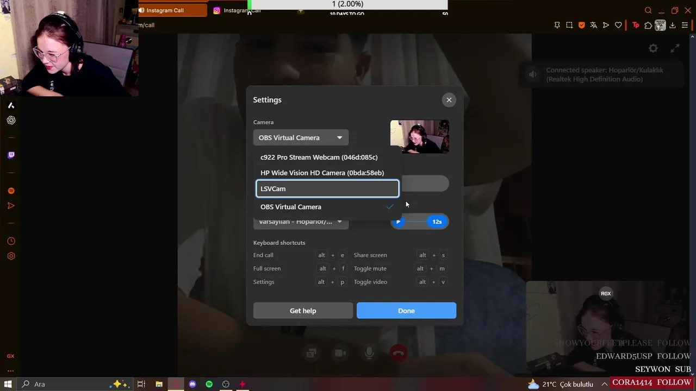The width and height of the screenshot is (696, 391).
Task: Select the LSVCam camera option
Action: coord(327,188)
